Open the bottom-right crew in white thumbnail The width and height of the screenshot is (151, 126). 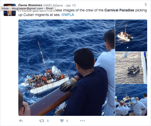pyautogui.click(x=131, y=100)
